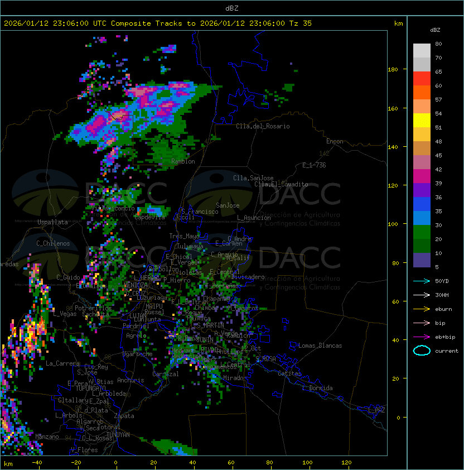Select the light blue 30-35 dBZ swatch
This screenshot has width=464, height=470.
click(422, 218)
